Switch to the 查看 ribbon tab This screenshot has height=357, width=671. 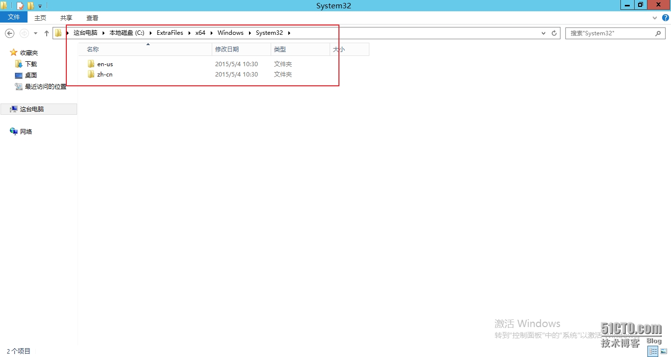92,18
